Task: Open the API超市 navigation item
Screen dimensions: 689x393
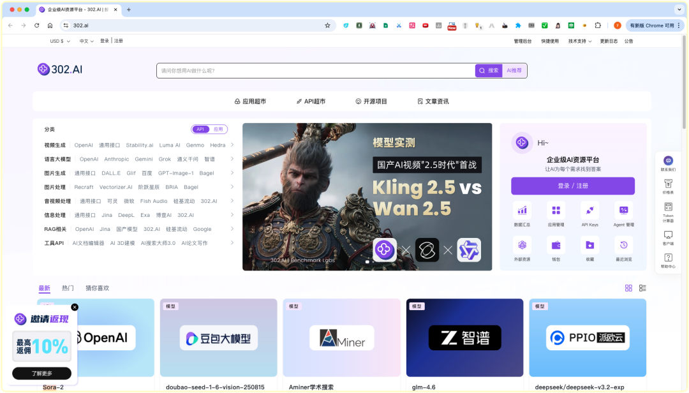Action: click(x=311, y=101)
